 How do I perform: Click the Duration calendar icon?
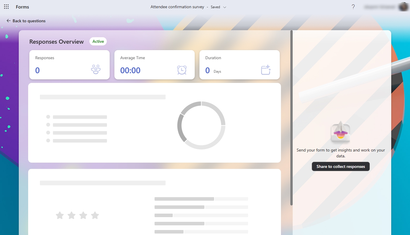[x=266, y=70]
